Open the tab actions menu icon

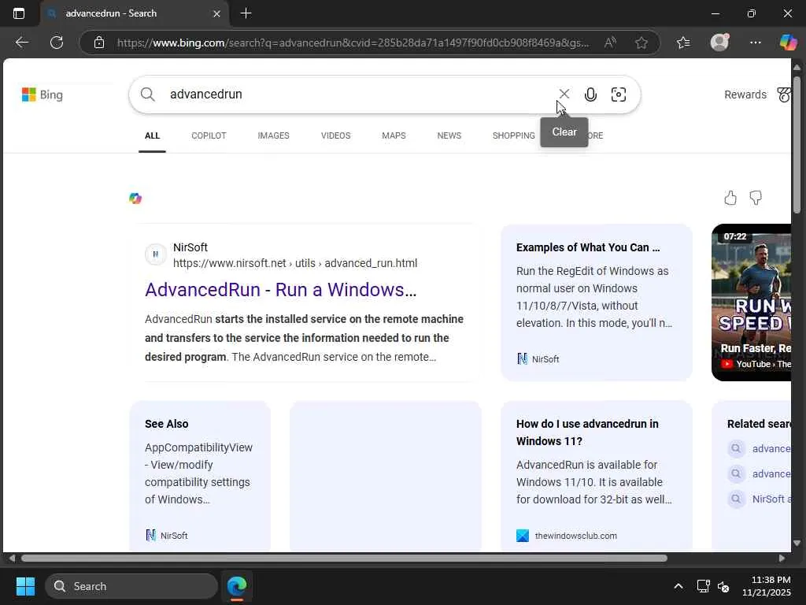point(19,13)
